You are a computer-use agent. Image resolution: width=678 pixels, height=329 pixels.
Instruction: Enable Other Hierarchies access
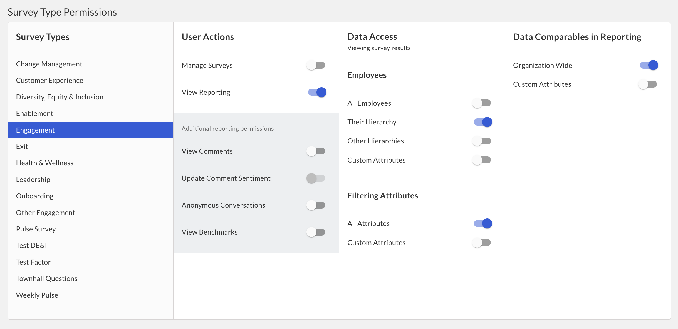click(x=482, y=141)
